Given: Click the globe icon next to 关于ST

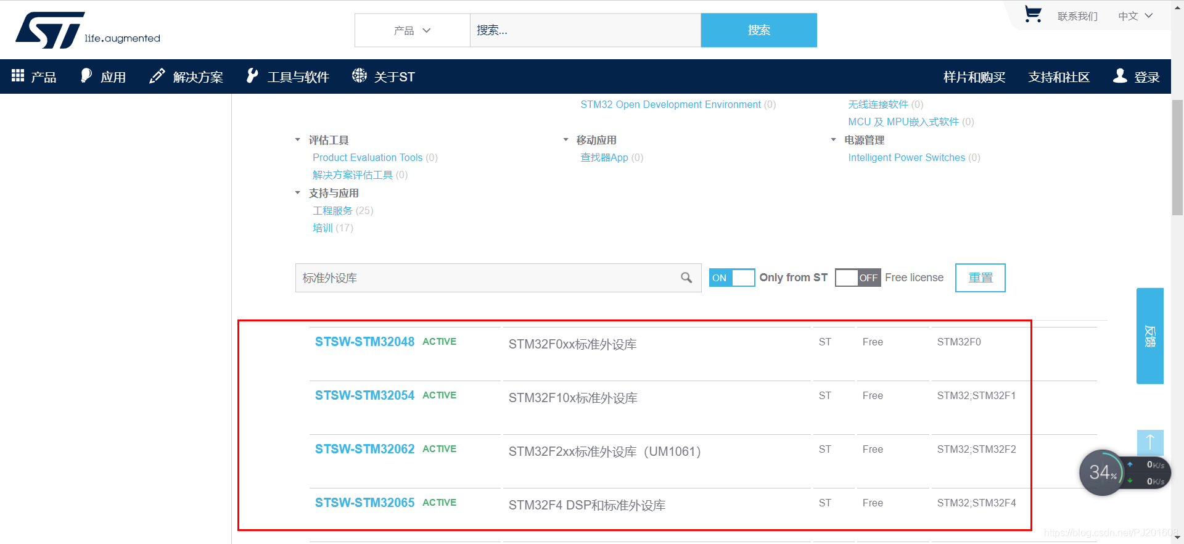Looking at the screenshot, I should 359,75.
